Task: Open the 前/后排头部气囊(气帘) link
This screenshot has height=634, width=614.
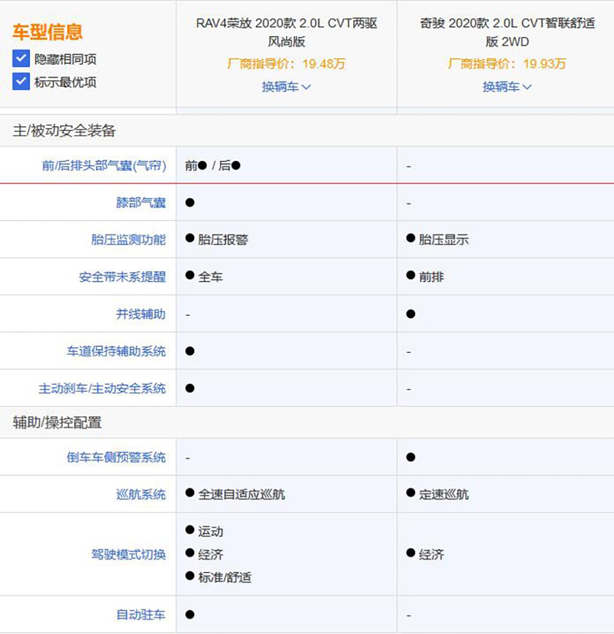Action: (104, 165)
